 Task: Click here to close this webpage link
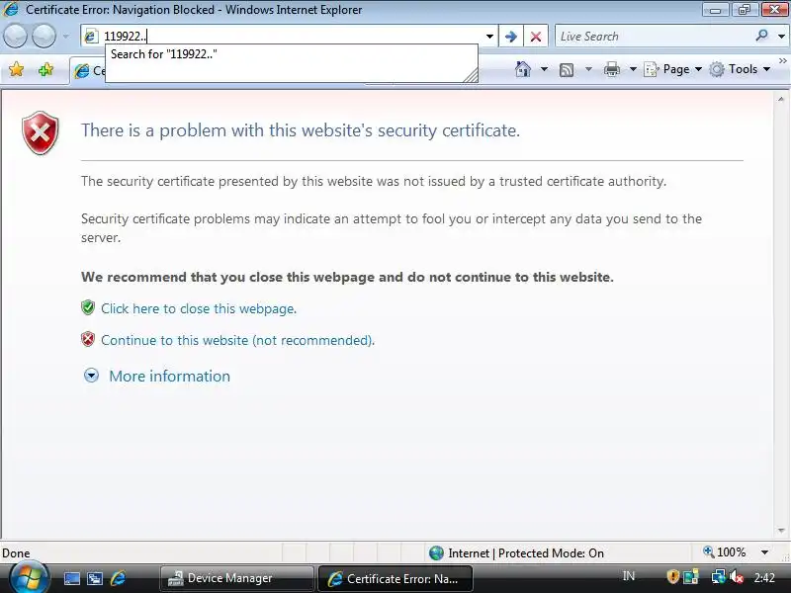coord(199,308)
